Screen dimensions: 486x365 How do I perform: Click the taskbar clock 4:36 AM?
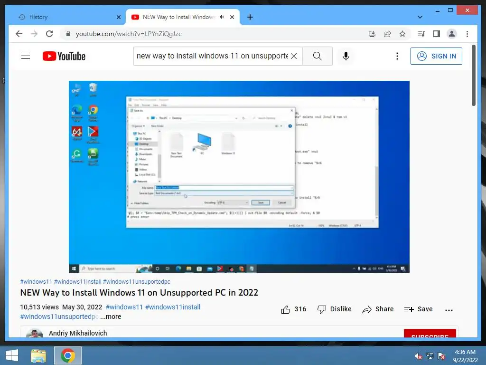465,356
